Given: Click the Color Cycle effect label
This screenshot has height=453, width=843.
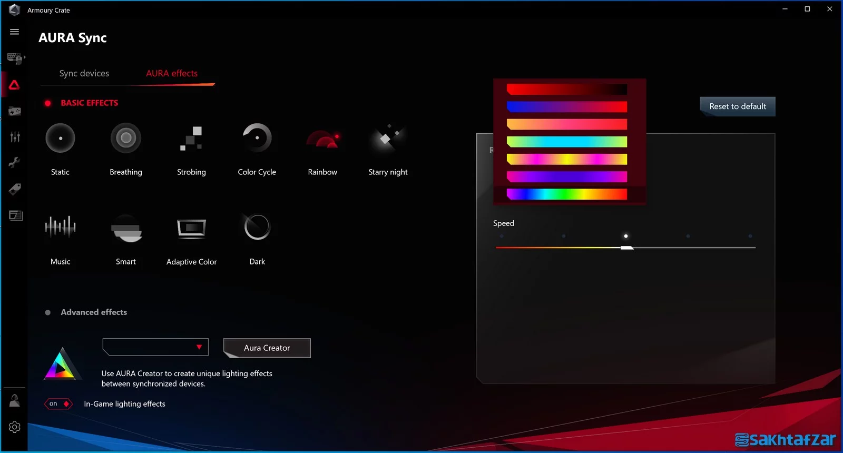Looking at the screenshot, I should [x=257, y=172].
